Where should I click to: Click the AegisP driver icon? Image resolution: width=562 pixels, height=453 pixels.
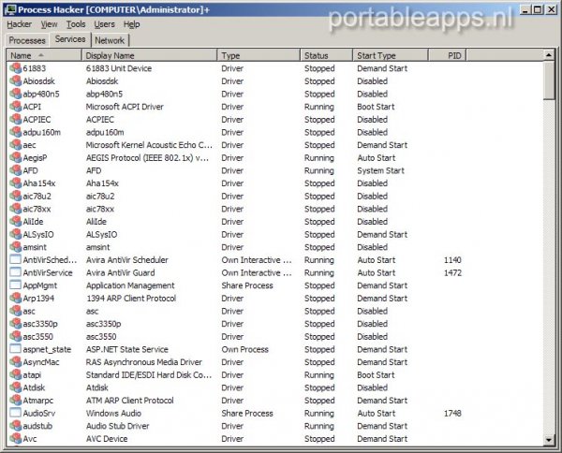click(15, 157)
